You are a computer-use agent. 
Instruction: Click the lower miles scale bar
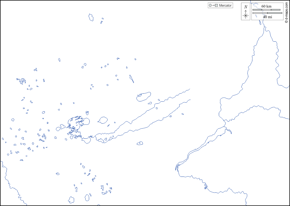click(267, 13)
